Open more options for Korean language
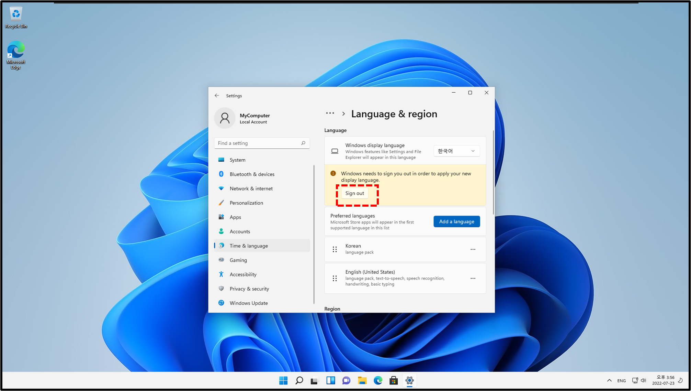This screenshot has width=691, height=391. tap(473, 249)
